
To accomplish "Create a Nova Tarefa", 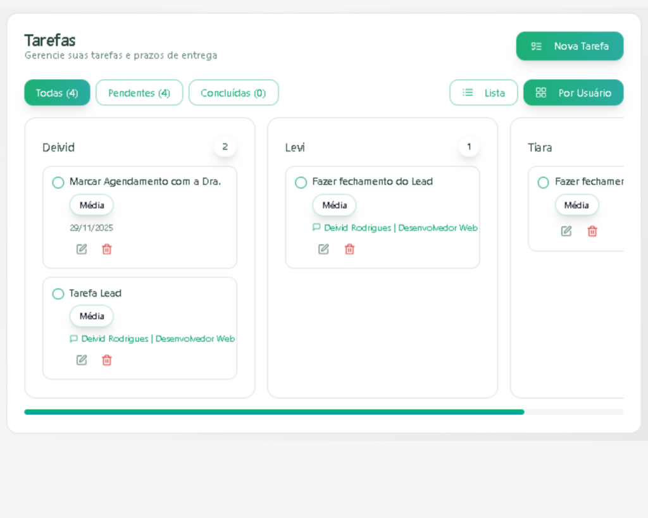I will [570, 46].
